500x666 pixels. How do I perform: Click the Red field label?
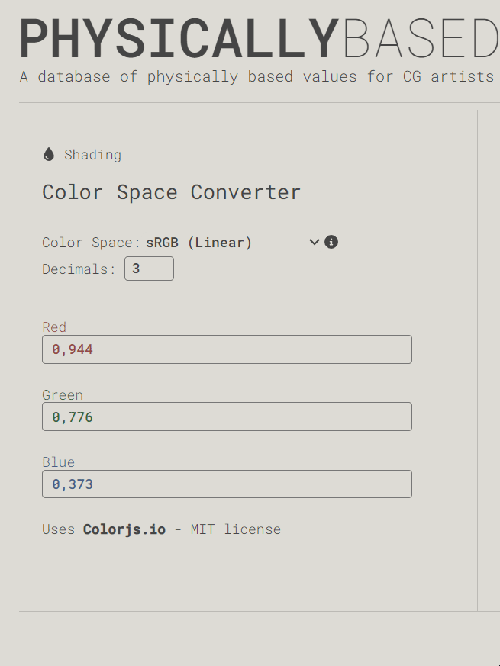54,327
